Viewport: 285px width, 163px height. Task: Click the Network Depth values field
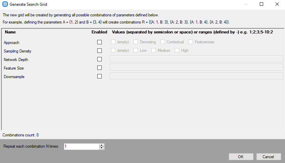[x=196, y=59]
